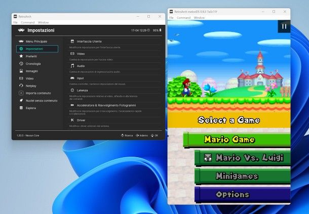The height and width of the screenshot is (214, 309).
Task: Click the Cronologia history clock icon
Action: coord(21,63)
